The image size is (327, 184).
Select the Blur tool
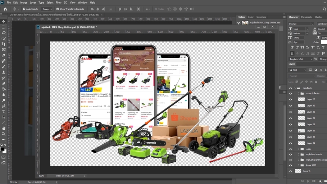point(4,95)
